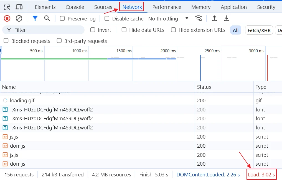
Task: Hide the filter bar funnel icon
Action: point(35,18)
